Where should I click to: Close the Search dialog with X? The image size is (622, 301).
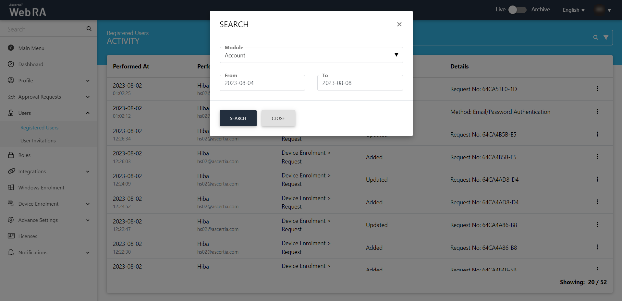(399, 24)
